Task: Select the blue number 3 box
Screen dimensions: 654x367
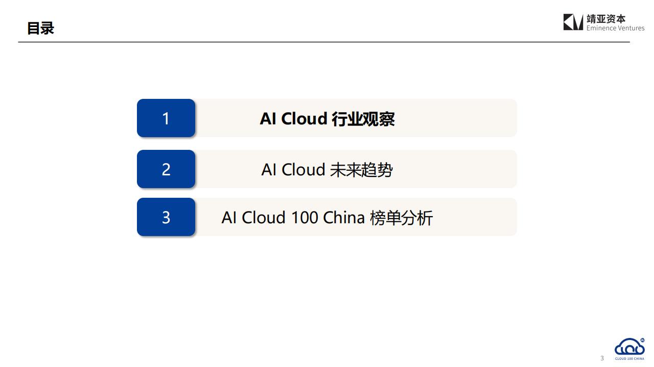Action: (x=166, y=217)
